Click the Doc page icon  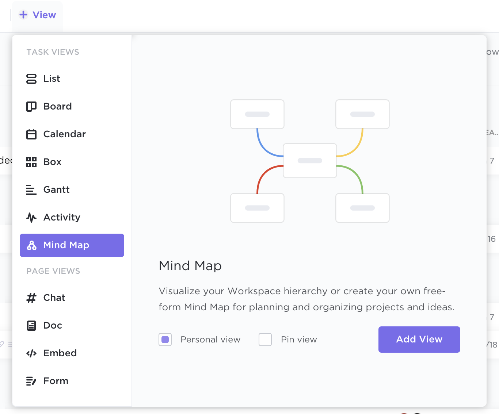31,326
